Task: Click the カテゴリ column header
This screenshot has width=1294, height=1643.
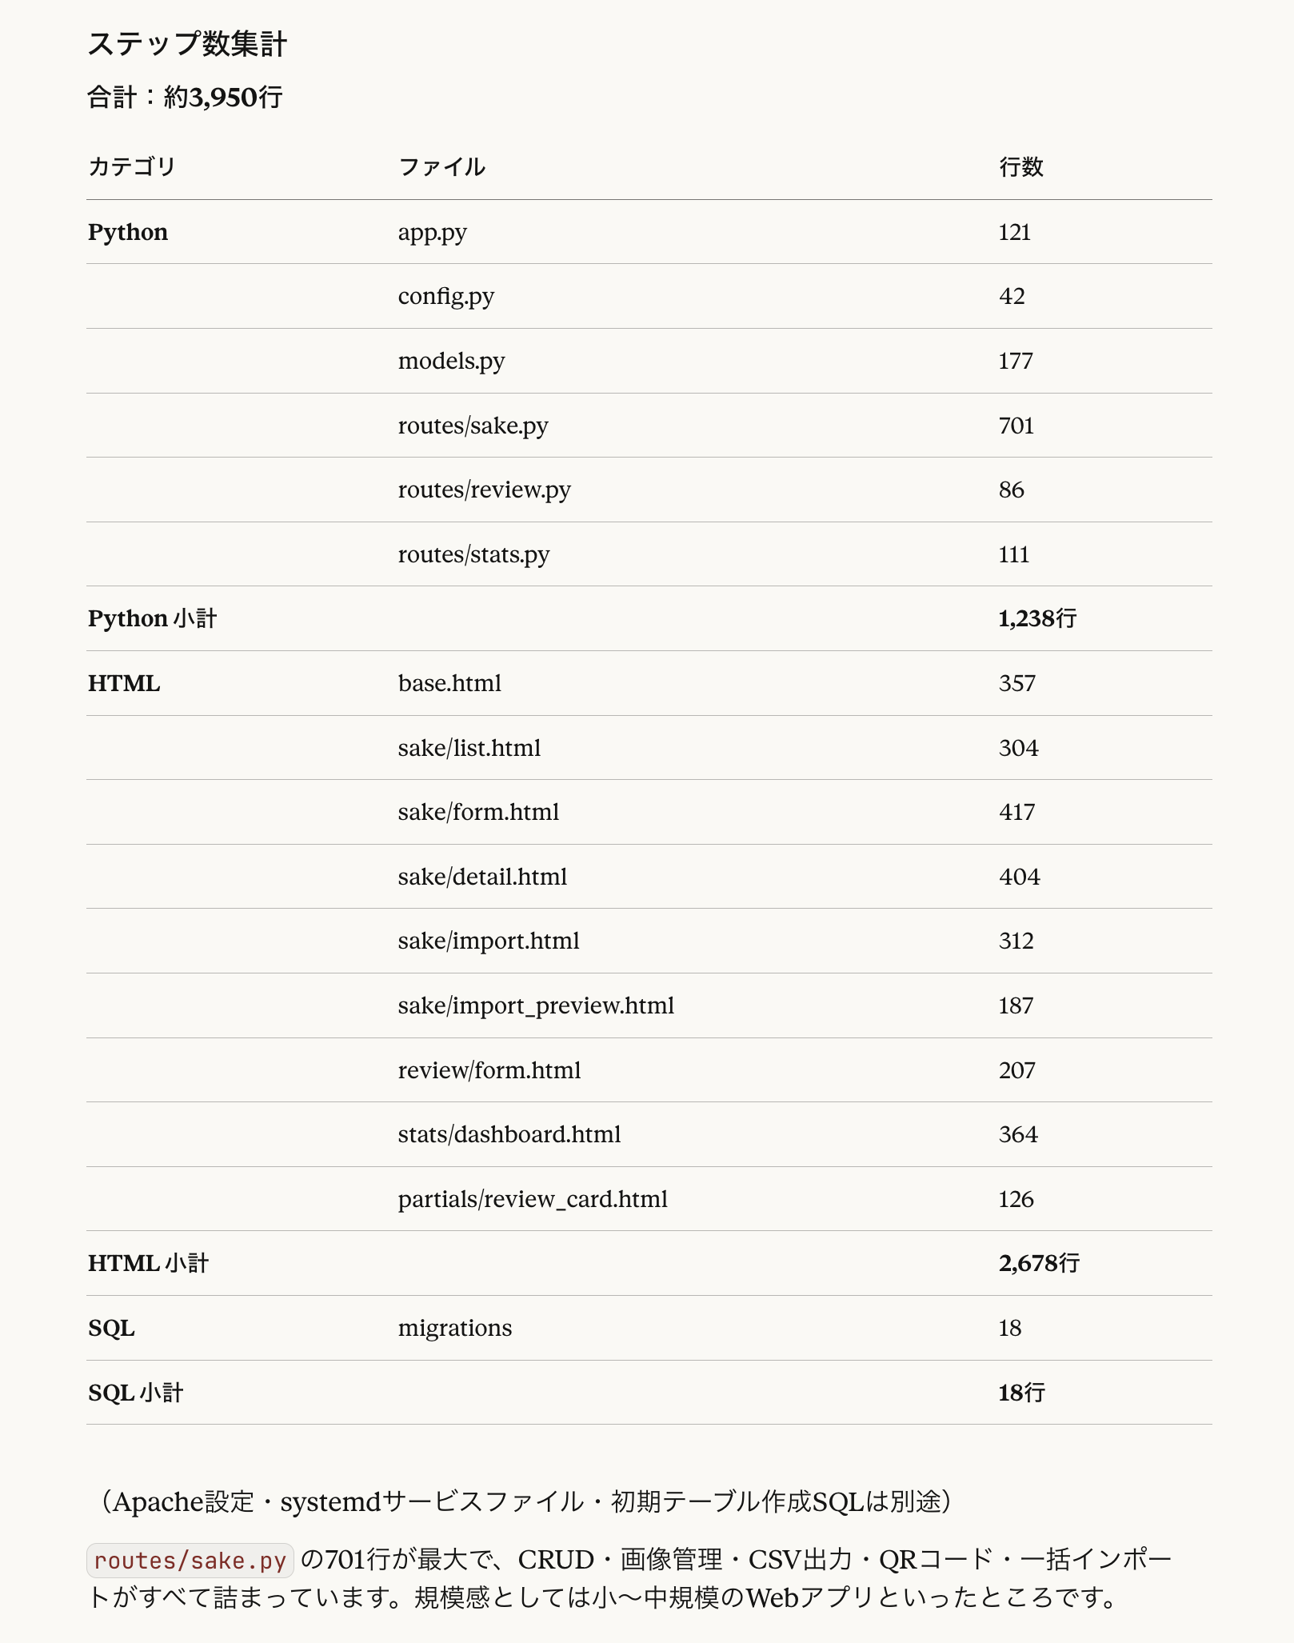Action: (x=132, y=166)
